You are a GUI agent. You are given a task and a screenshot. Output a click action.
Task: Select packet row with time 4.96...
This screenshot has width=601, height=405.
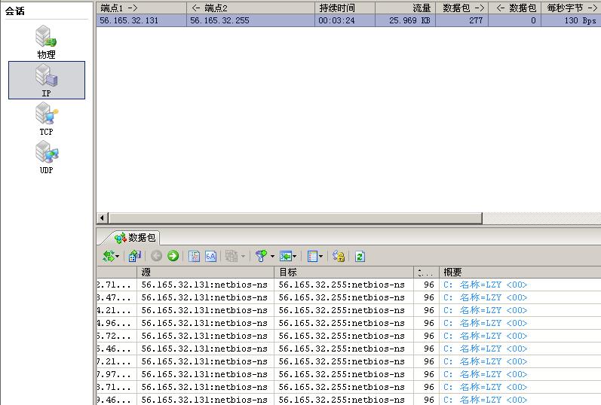pyautogui.click(x=349, y=323)
